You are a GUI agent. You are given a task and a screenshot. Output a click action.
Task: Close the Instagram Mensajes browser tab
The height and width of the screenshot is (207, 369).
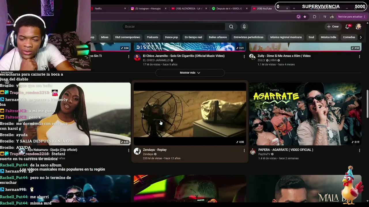pyautogui.click(x=165, y=9)
